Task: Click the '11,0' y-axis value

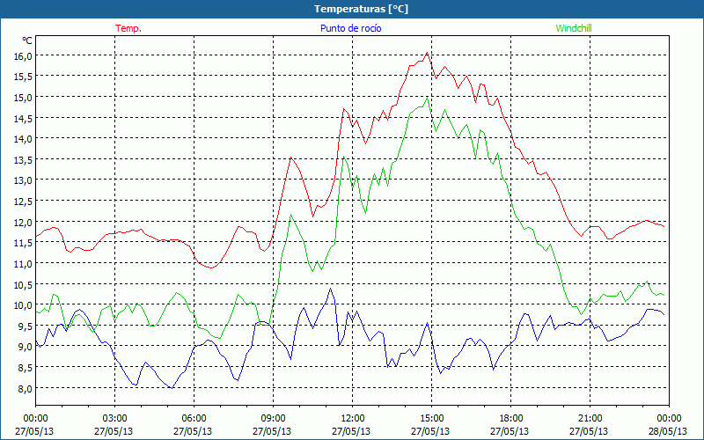Action: click(x=24, y=264)
